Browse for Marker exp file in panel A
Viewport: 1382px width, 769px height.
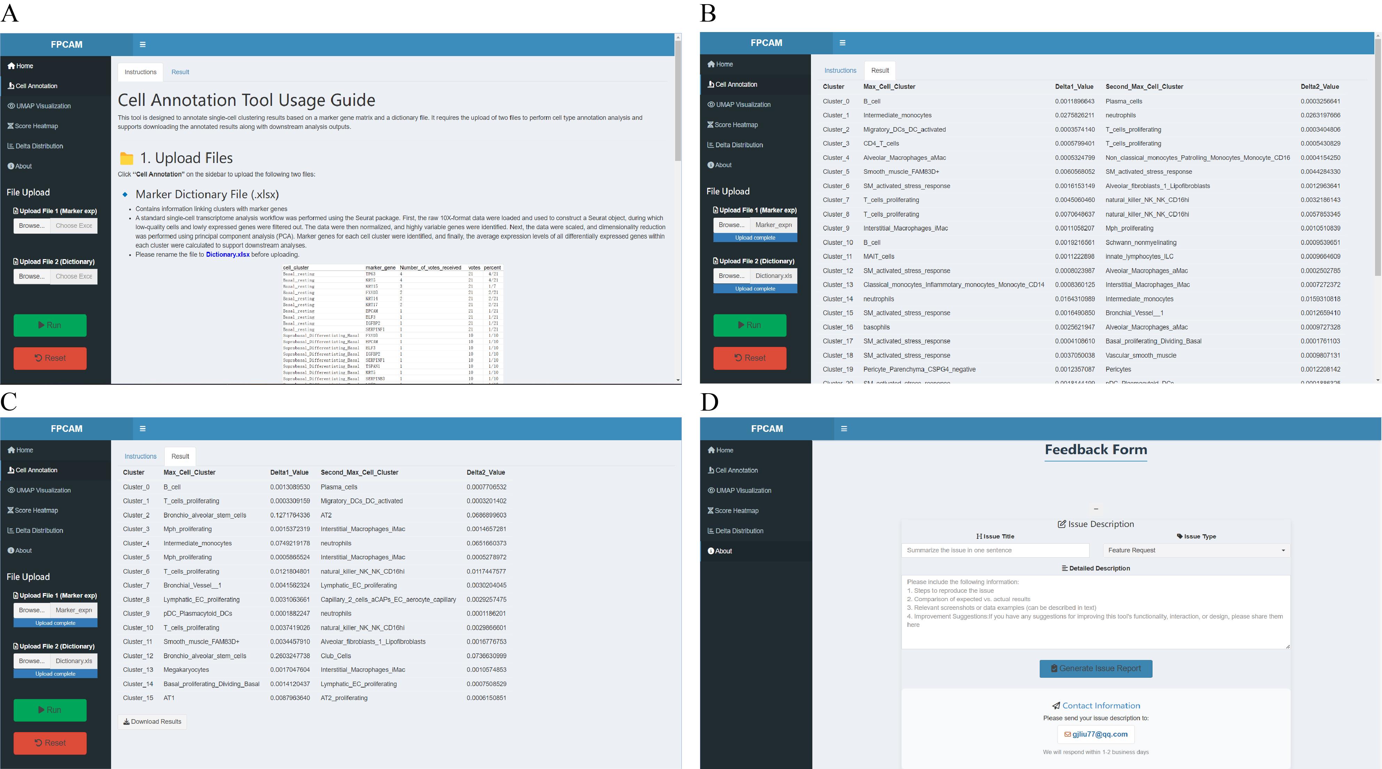[32, 226]
